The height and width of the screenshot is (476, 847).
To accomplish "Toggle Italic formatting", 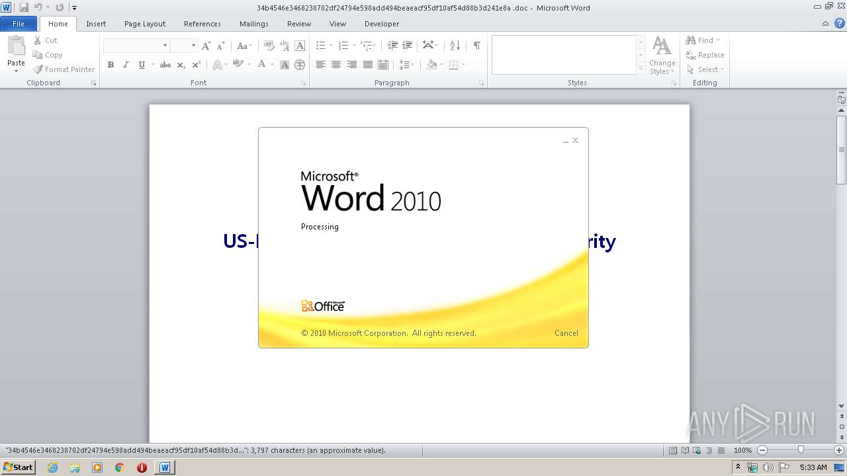I will (126, 65).
